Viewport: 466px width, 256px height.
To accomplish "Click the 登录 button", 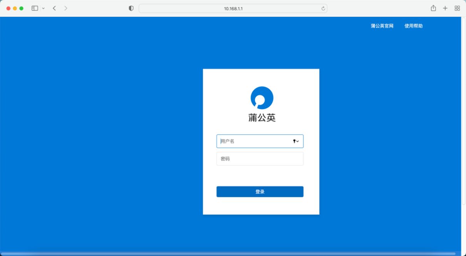I will click(260, 192).
